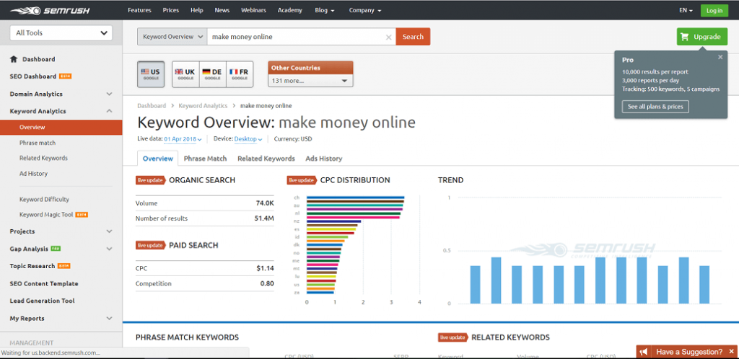Change the Device Desktop selector

tap(248, 139)
